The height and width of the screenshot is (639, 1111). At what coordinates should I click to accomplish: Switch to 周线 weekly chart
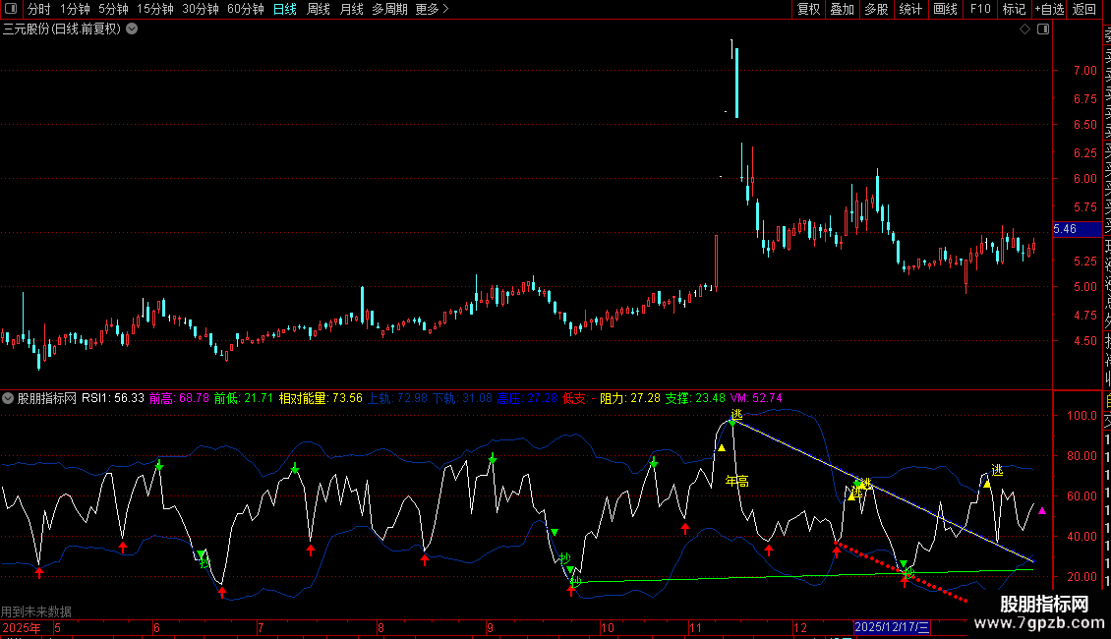click(x=319, y=9)
